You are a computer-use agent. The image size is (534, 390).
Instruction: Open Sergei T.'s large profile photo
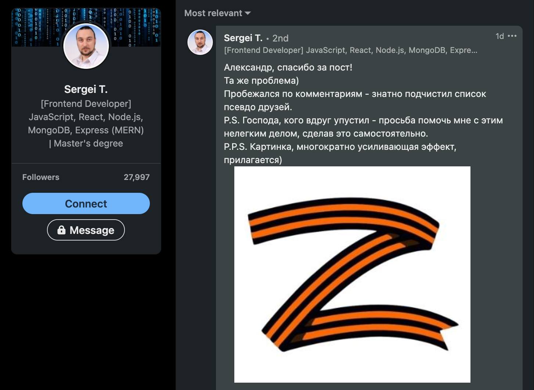pyautogui.click(x=86, y=46)
